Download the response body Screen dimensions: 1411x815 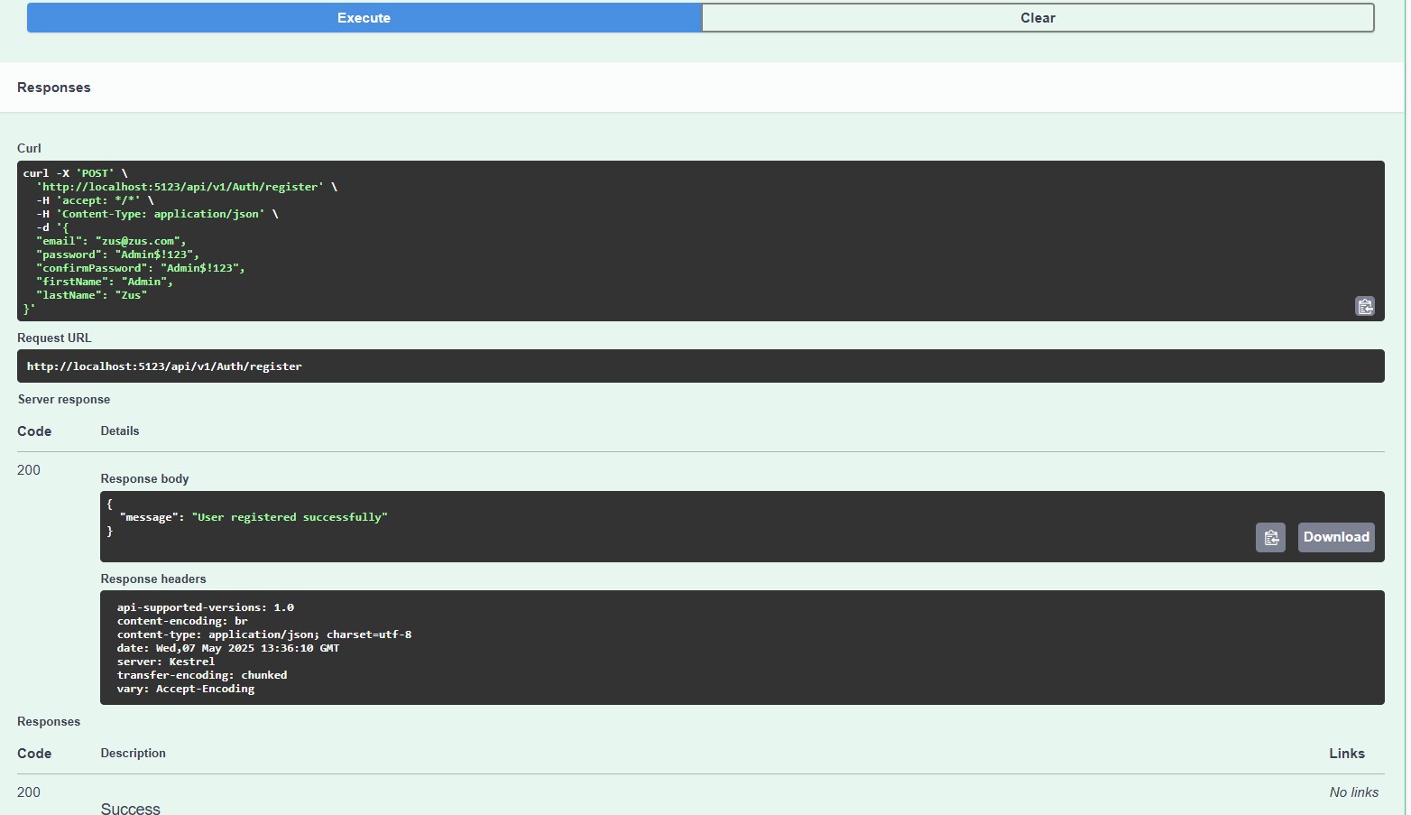tap(1336, 538)
